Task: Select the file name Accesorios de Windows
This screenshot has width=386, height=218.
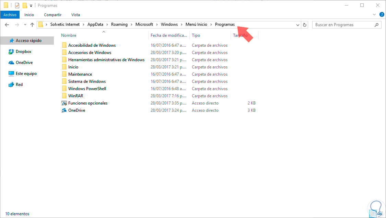Action: pos(90,53)
